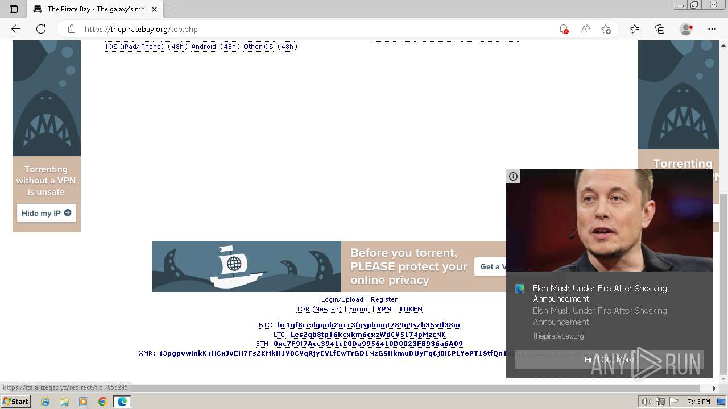View site information padlock icon

(72, 29)
